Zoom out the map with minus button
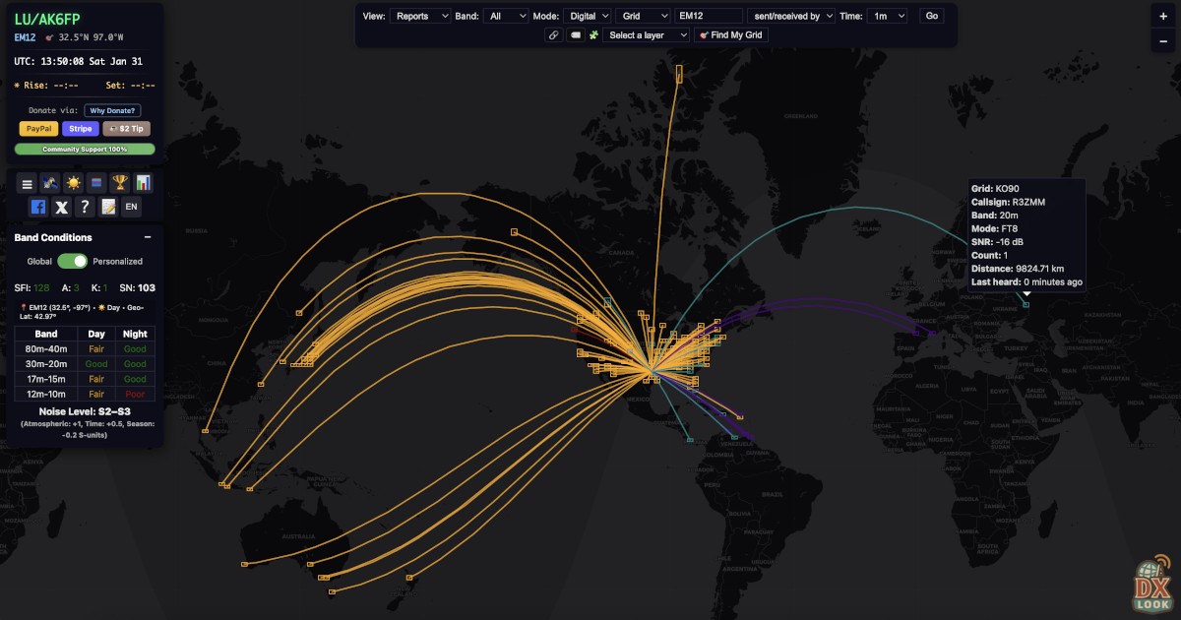The width and height of the screenshot is (1181, 620). pos(1163,41)
